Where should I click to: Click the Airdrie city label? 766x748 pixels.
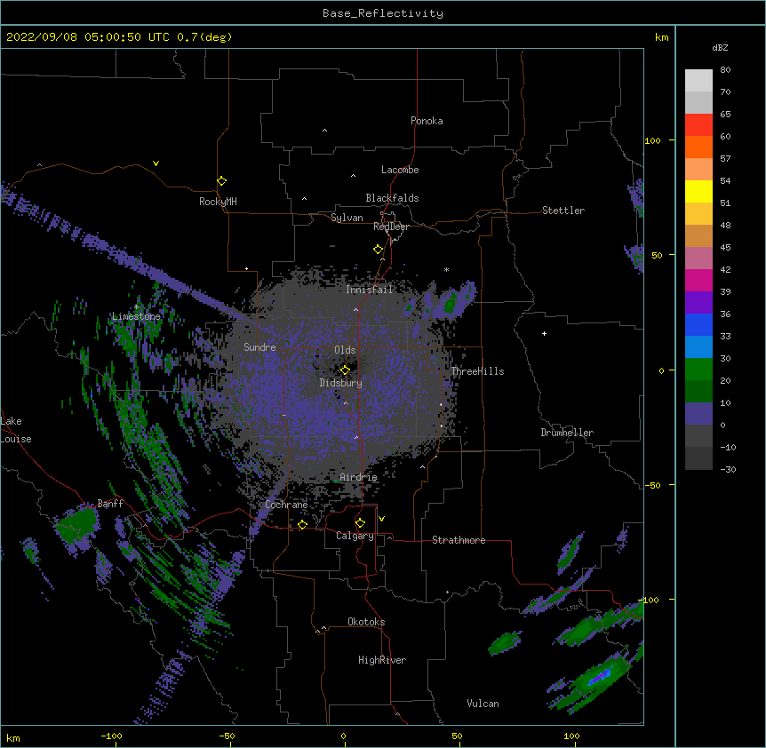pos(359,477)
